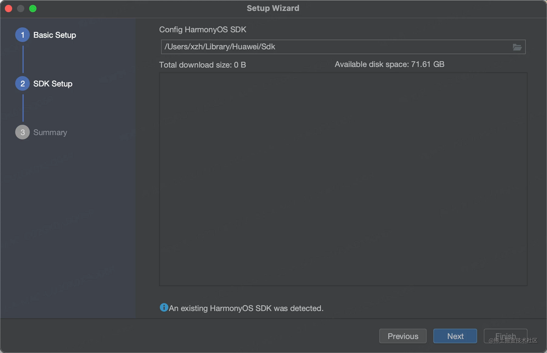Screen dimensions: 547x353
Task: Select the step 2 circle icon
Action: pos(22,83)
